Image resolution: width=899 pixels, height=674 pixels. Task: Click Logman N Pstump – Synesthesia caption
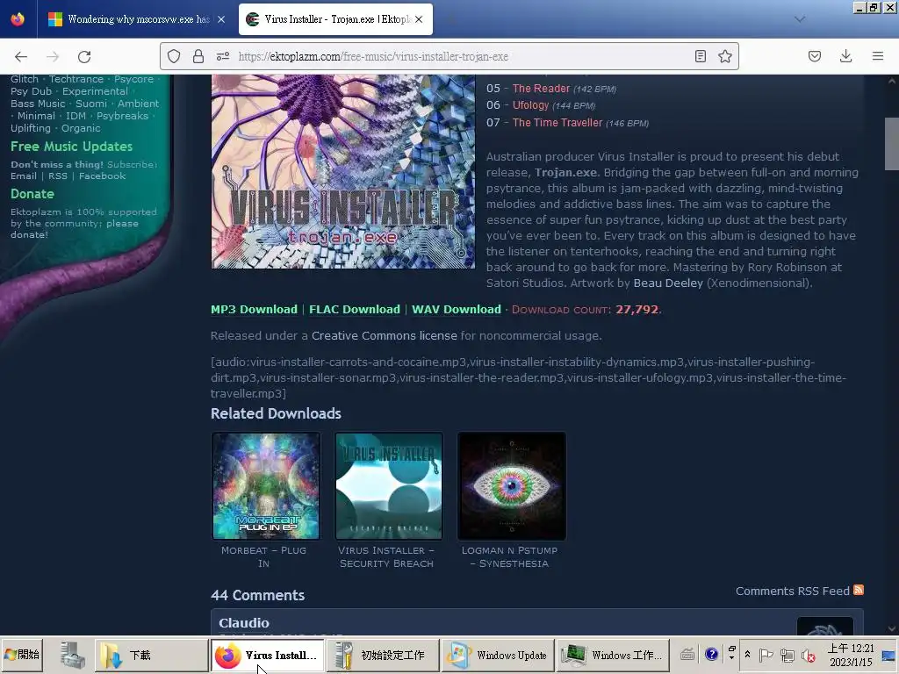[x=509, y=556]
